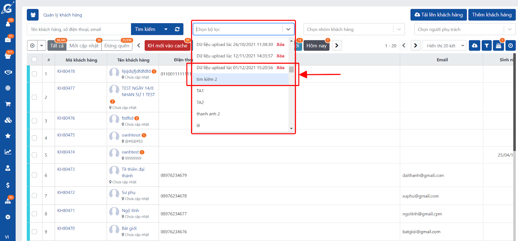Click the funnel filter icon button
The width and height of the screenshot is (518, 241).
tap(487, 46)
